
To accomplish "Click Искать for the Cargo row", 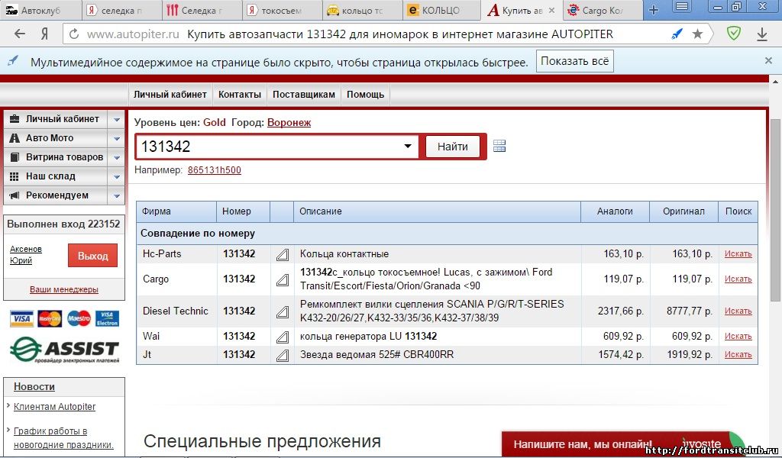I will pyautogui.click(x=738, y=279).
